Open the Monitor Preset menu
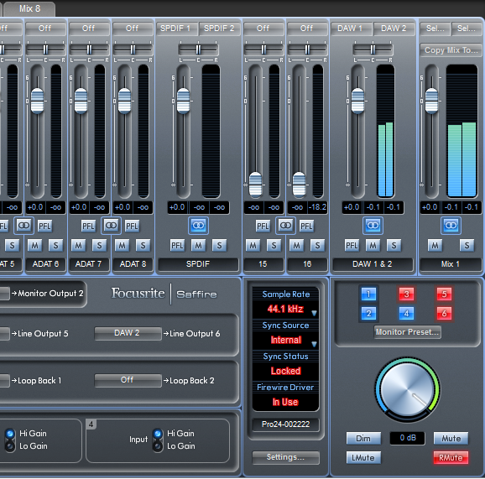 [x=407, y=332]
